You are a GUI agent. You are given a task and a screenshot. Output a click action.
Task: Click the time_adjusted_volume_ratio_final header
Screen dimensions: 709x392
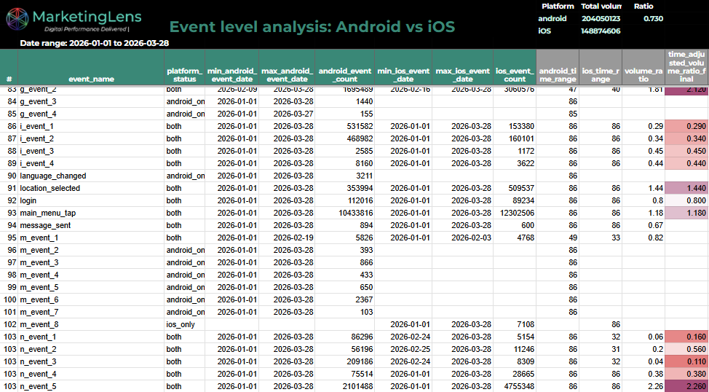coord(686,66)
